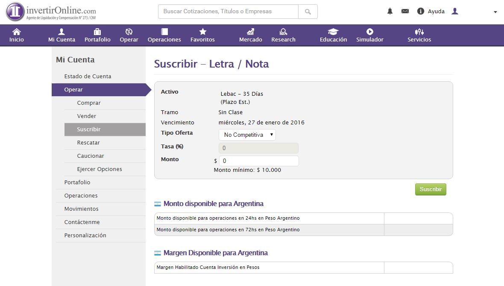The height and width of the screenshot is (286, 504).
Task: Click the Operar exchange icon
Action: pos(129,32)
